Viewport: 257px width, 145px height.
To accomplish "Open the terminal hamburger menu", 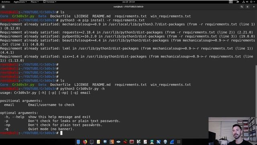I will tap(247, 7).
